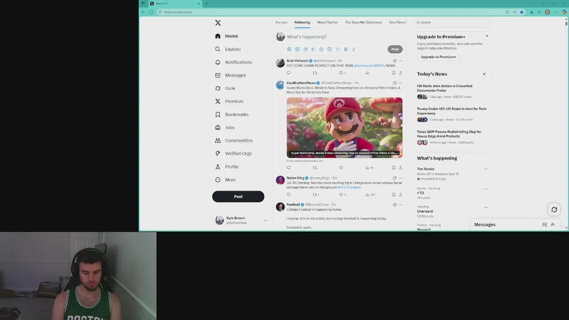Open the emoji picker in composer
Viewport: 569px width, 320px height.
tap(321, 49)
